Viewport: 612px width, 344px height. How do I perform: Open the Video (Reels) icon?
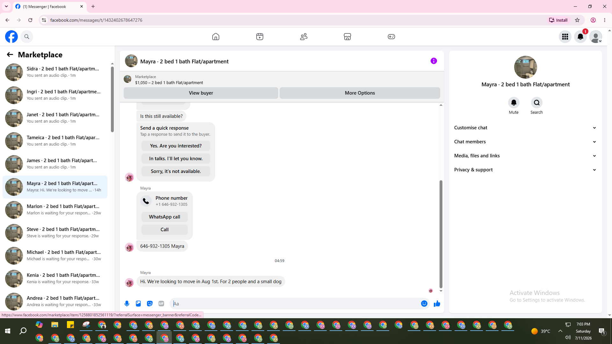point(260,37)
